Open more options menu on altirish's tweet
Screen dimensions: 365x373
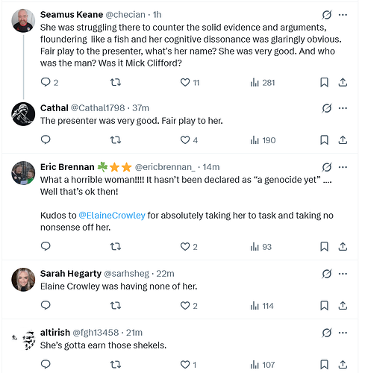343,333
